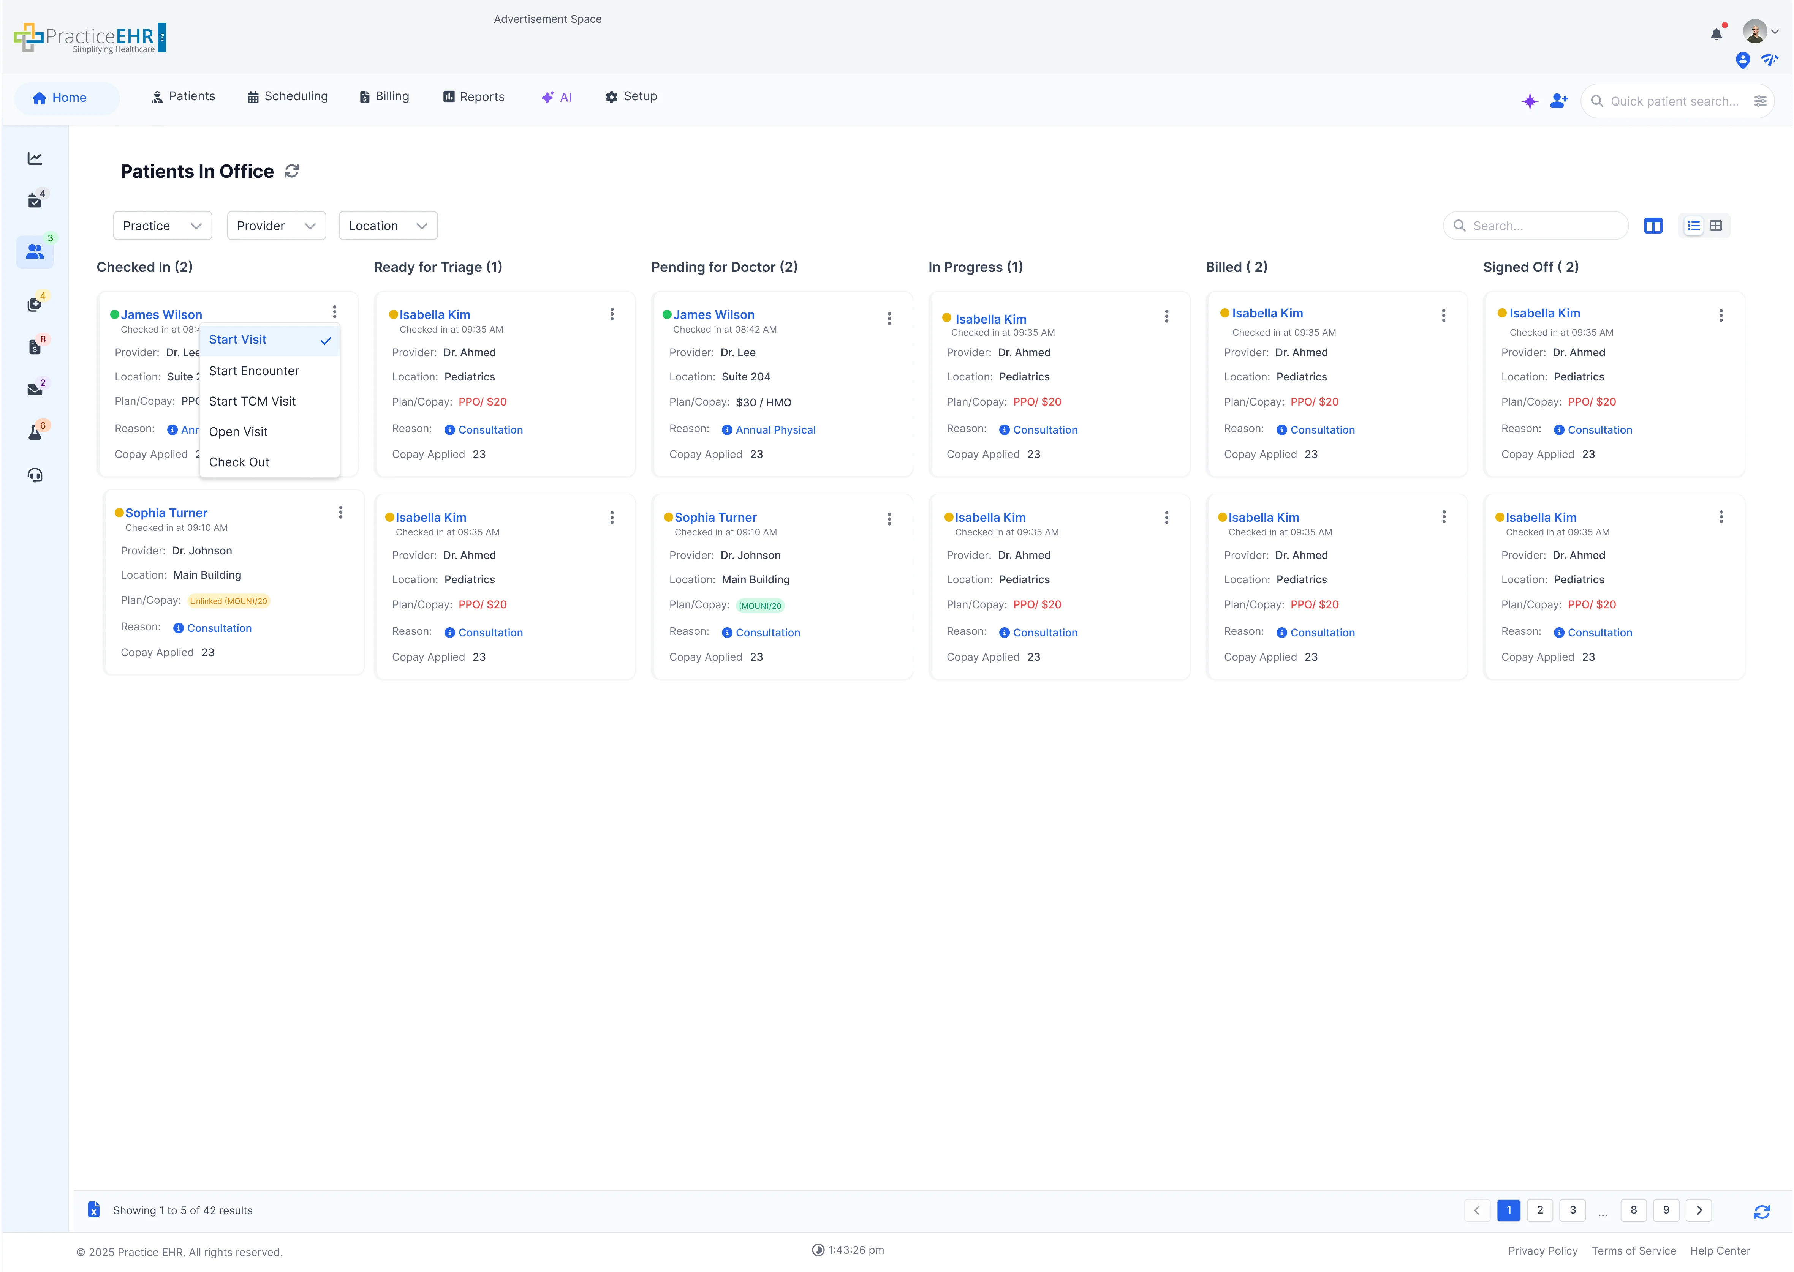
Task: Go to page 2 of results
Action: click(1540, 1209)
